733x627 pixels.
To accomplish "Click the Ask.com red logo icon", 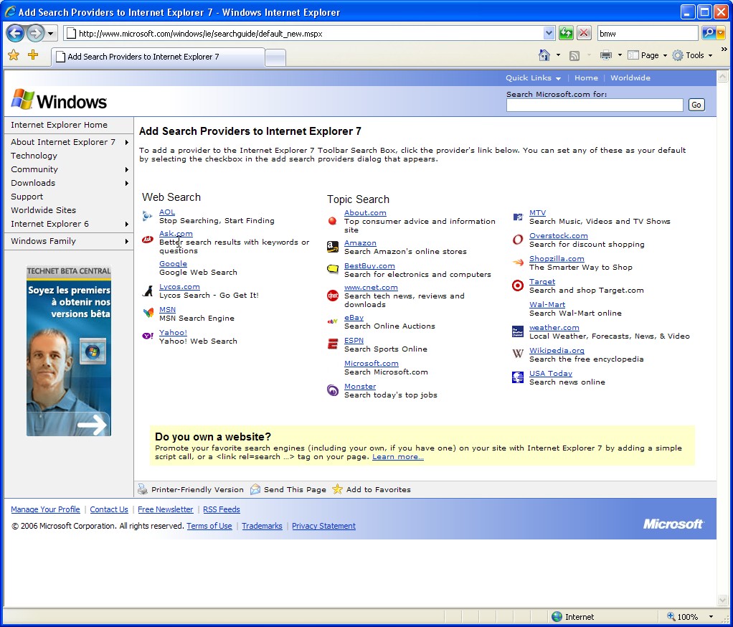I will [x=148, y=240].
